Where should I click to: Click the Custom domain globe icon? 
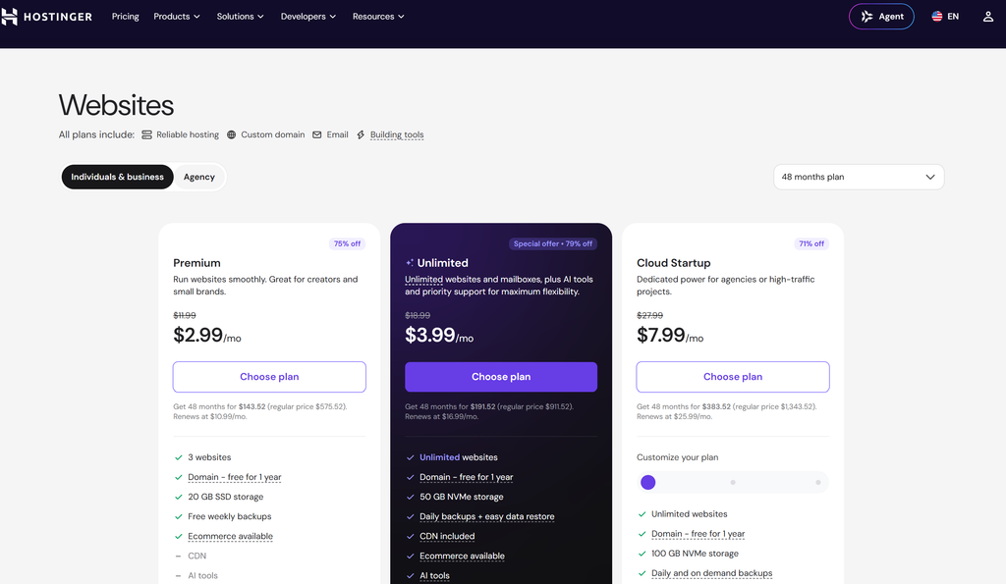pyautogui.click(x=232, y=134)
